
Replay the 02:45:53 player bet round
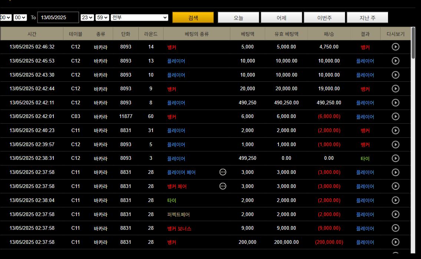tap(395, 61)
